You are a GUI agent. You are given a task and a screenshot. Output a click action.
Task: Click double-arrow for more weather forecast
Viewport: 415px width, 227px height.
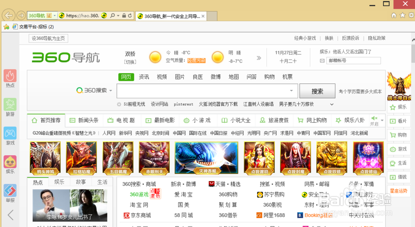(259, 58)
